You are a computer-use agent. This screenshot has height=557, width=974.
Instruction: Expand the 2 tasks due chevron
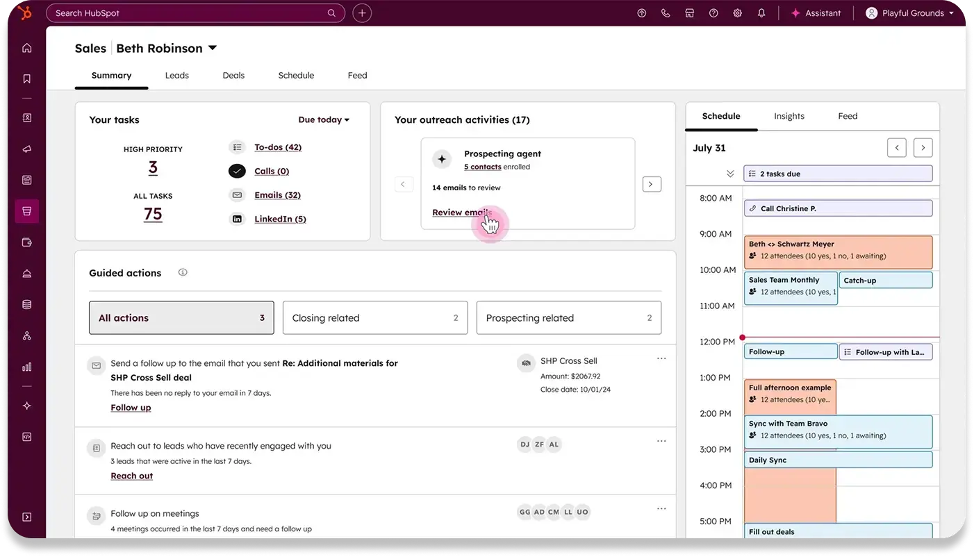coord(730,174)
